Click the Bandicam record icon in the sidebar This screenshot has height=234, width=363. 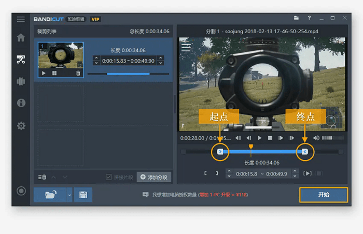(x=21, y=191)
